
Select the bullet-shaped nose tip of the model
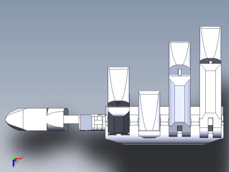(15, 120)
